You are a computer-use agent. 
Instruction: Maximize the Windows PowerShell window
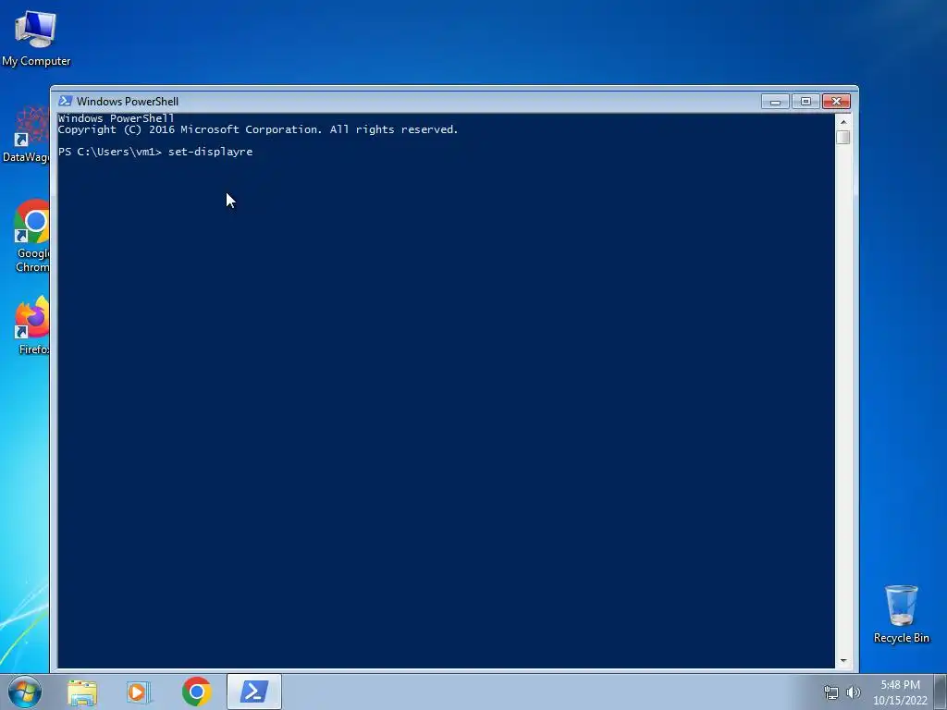point(806,102)
